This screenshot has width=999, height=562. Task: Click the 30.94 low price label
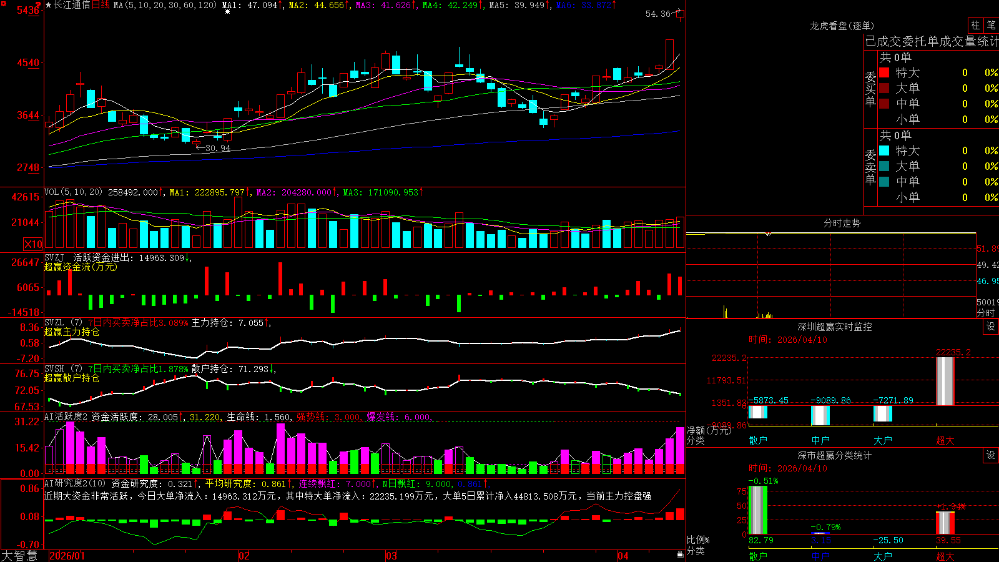coord(218,148)
